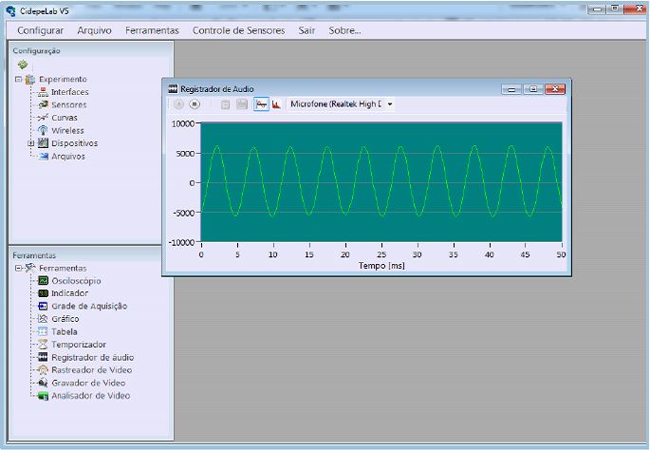Open the Ferramentas menu in the menu bar
The image size is (650, 450).
tap(152, 30)
